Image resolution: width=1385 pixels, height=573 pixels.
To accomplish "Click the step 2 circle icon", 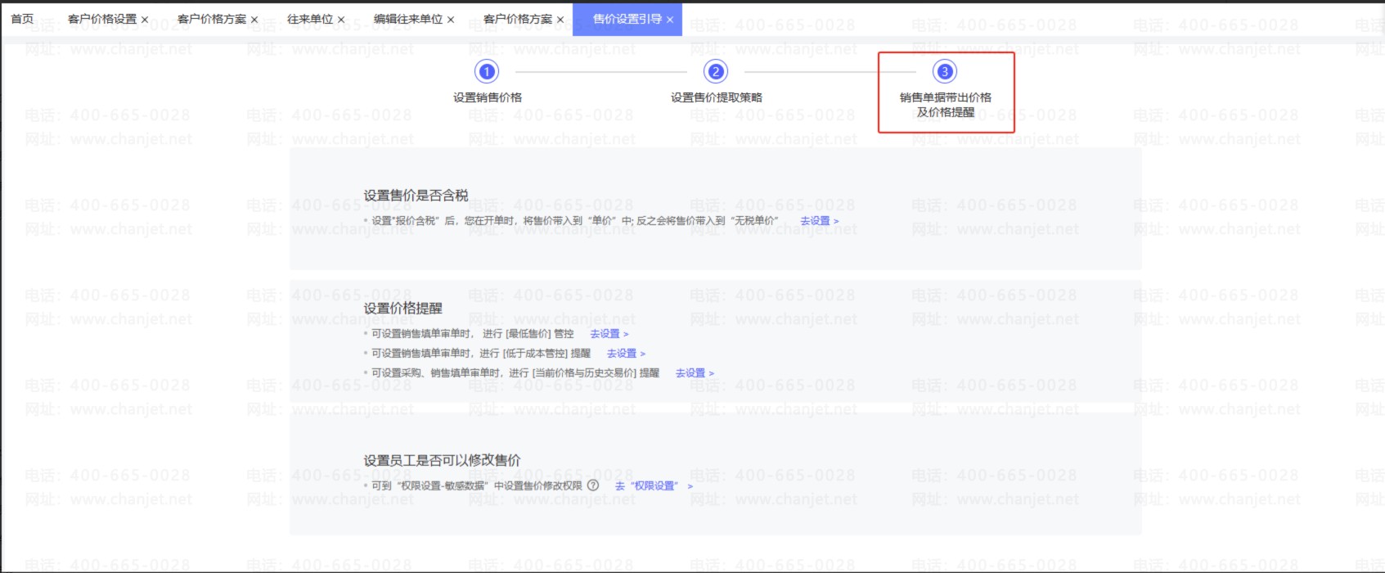I will [x=716, y=72].
